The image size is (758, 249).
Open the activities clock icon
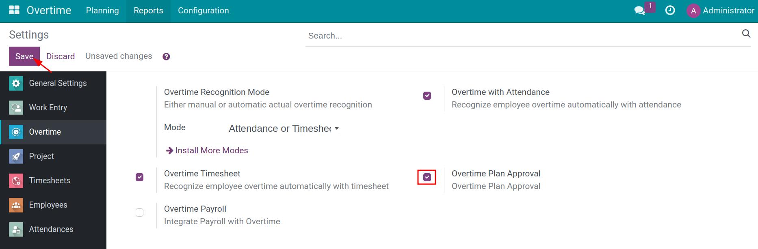[x=670, y=10]
